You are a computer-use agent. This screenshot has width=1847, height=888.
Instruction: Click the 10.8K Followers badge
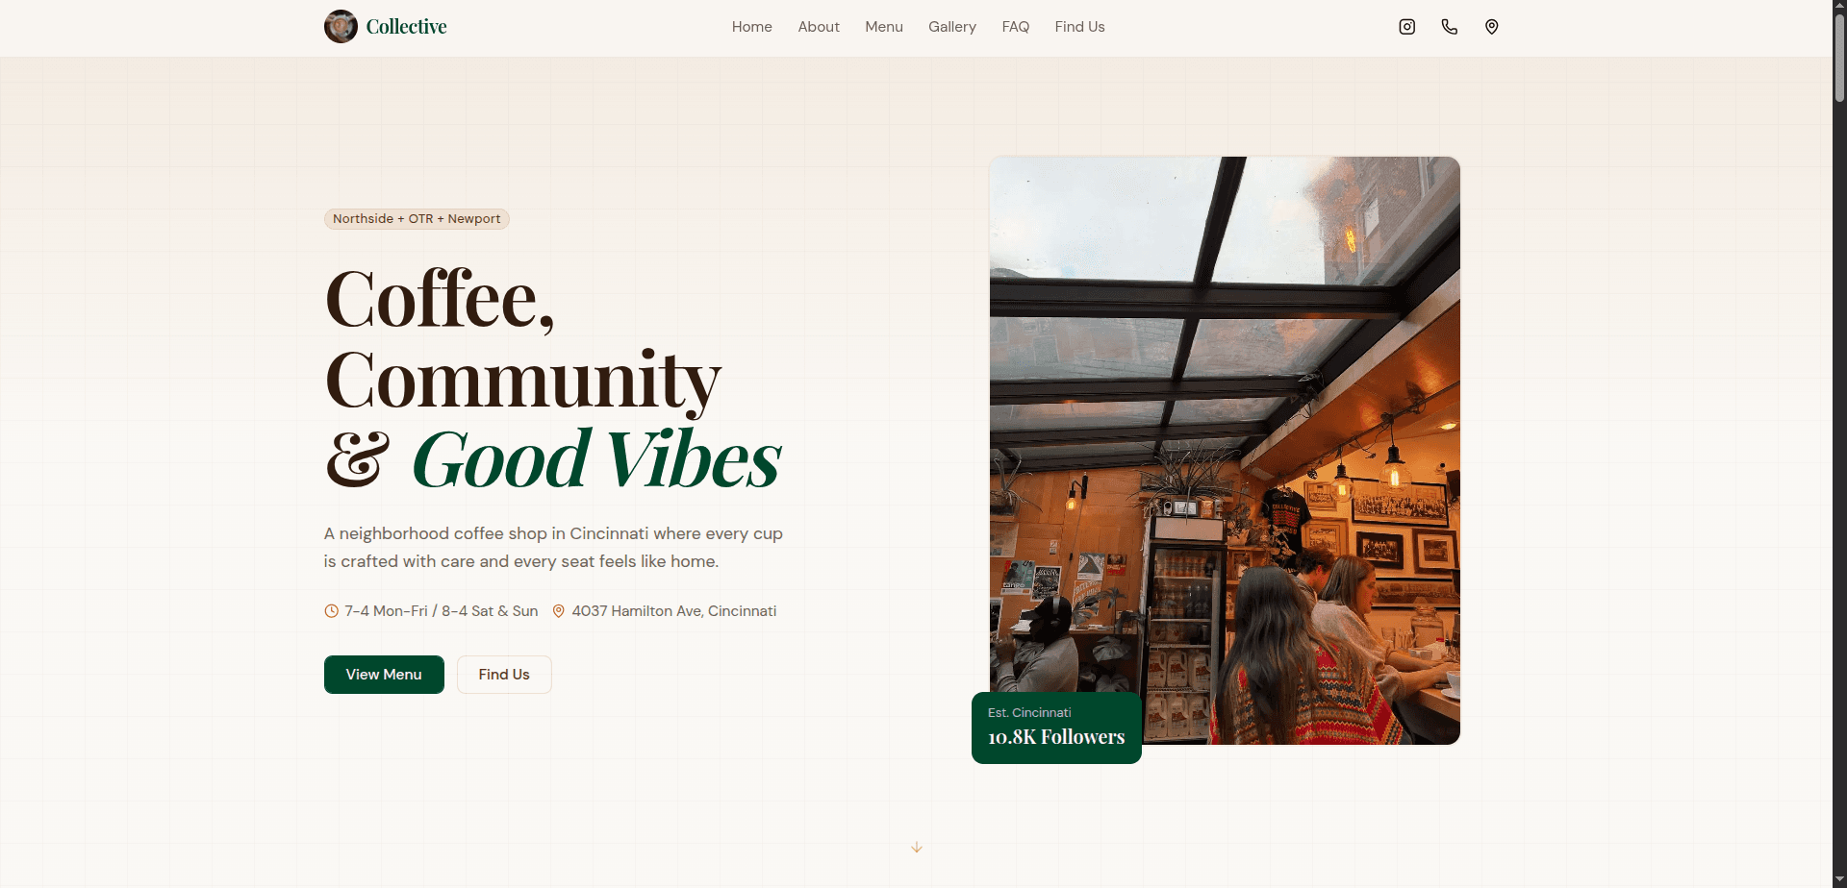(x=1056, y=728)
